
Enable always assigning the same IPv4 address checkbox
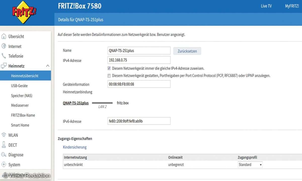[109, 68]
